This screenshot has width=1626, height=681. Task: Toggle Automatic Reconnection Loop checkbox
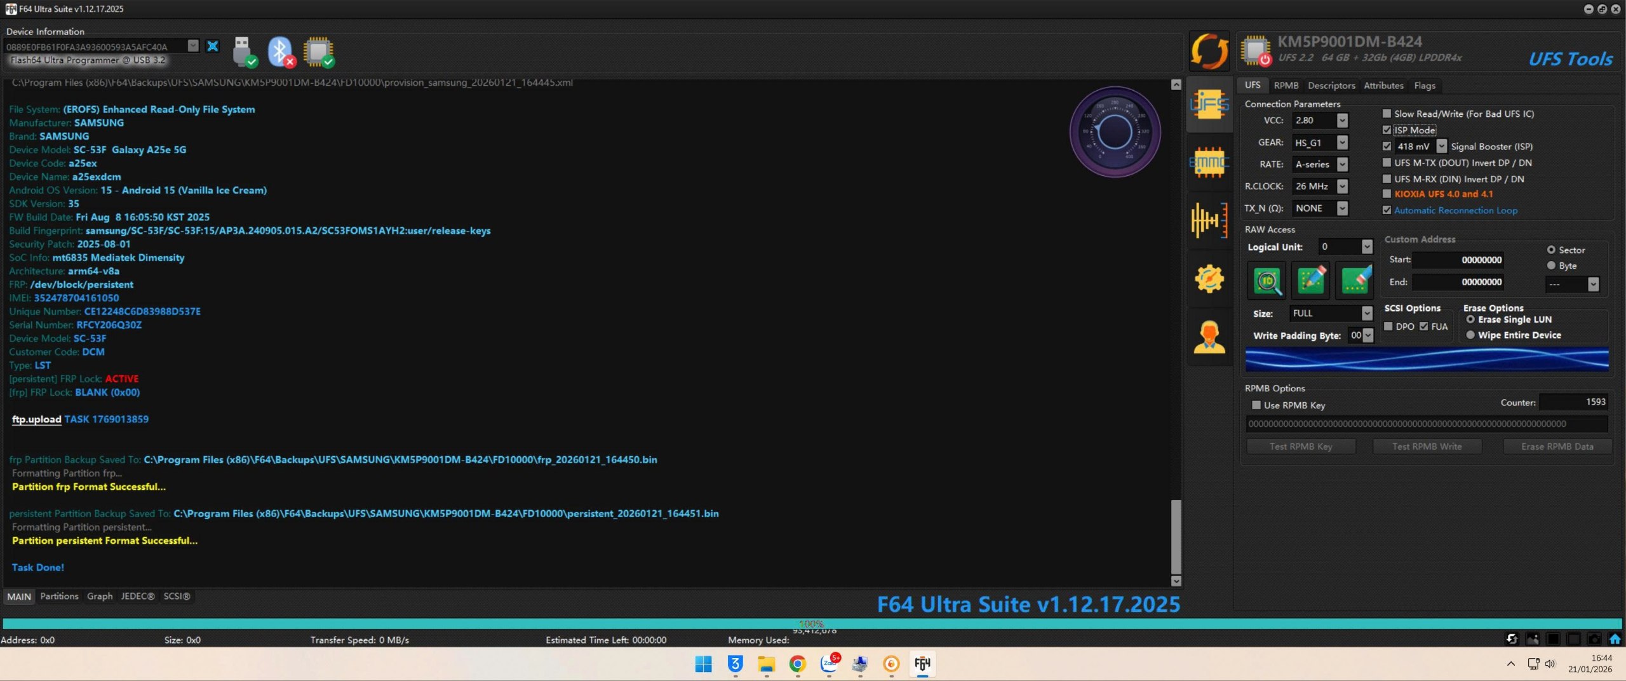coord(1387,210)
